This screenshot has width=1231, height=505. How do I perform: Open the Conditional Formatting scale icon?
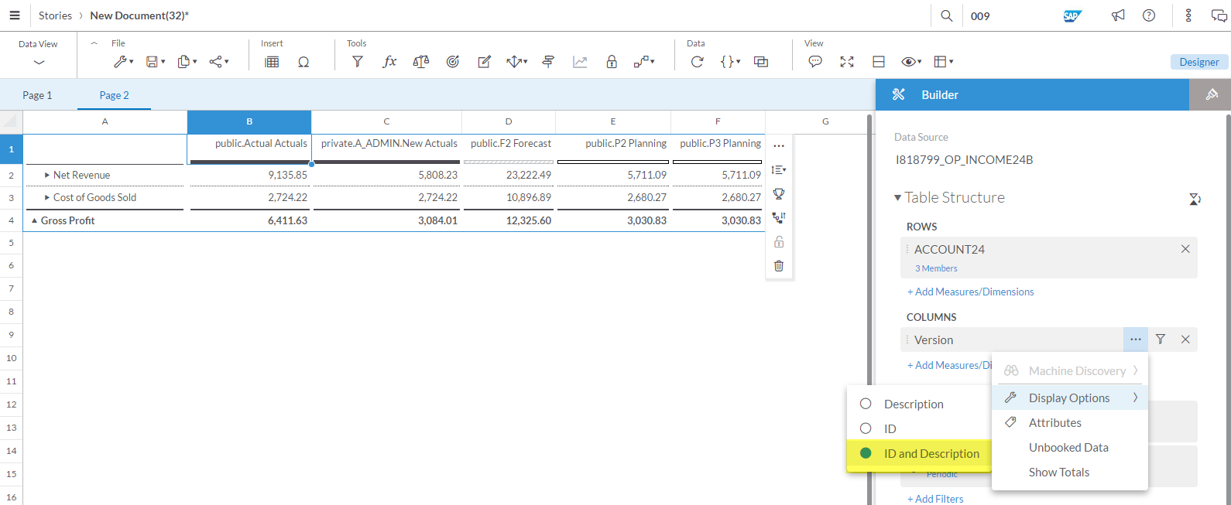(x=420, y=62)
